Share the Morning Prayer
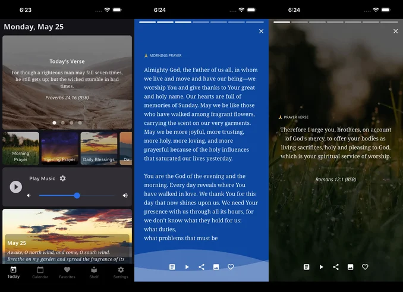This screenshot has height=292, width=403. click(x=201, y=267)
